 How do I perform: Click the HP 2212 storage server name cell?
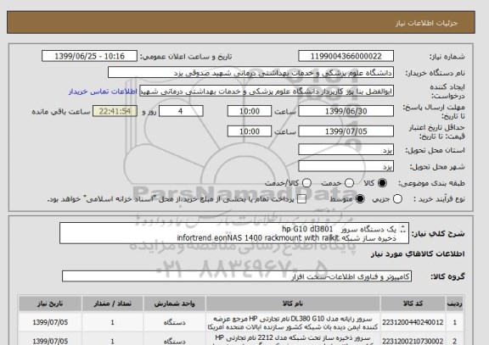coord(293,339)
